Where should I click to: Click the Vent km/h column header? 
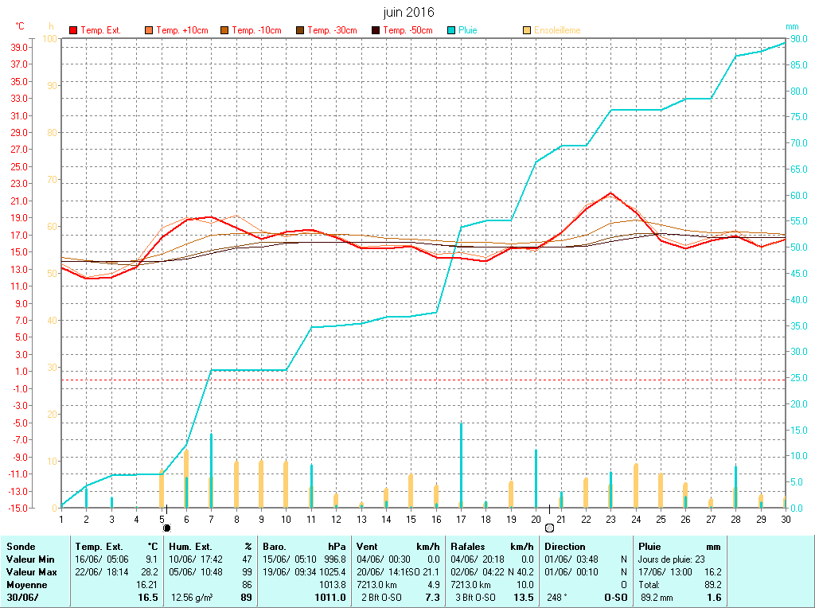point(398,547)
